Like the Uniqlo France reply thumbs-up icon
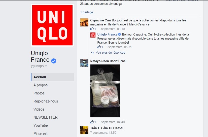 [99, 47]
